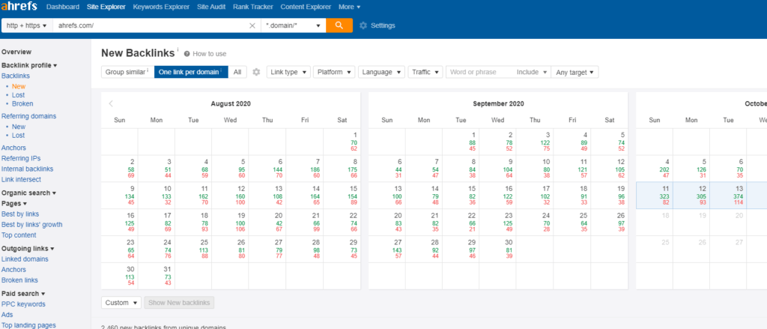767x329 pixels.
Task: Open the Traffic filter dropdown
Action: click(x=425, y=72)
